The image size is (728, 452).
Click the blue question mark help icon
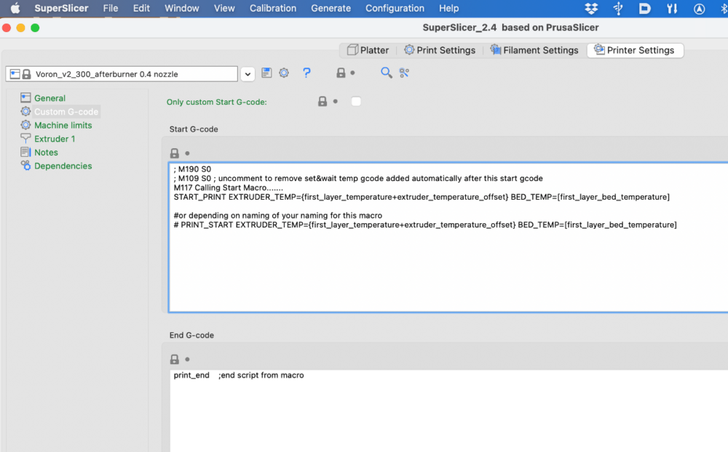(306, 73)
